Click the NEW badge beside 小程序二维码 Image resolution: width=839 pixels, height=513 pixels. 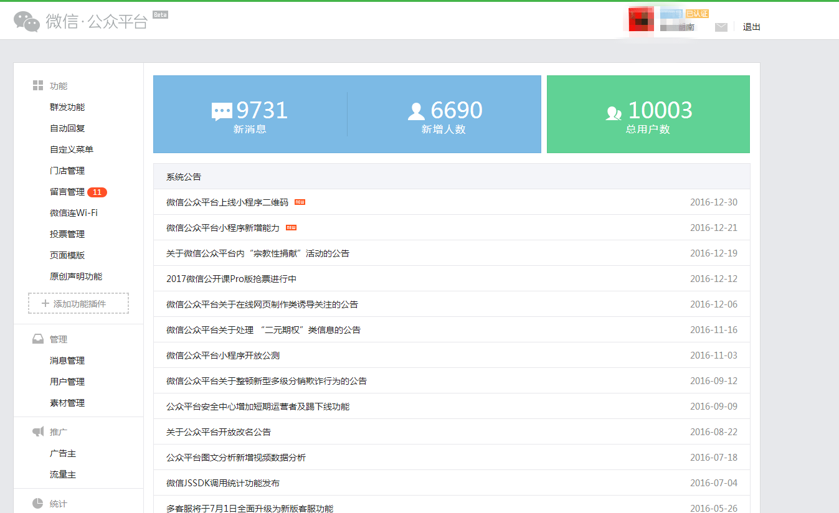point(300,202)
